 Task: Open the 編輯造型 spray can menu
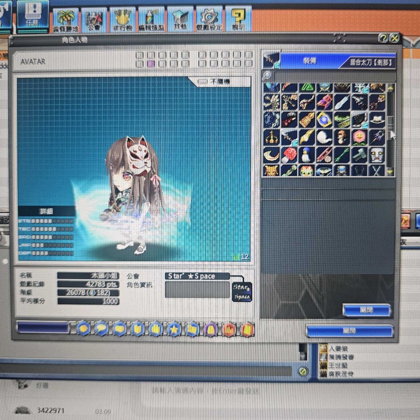point(151,19)
